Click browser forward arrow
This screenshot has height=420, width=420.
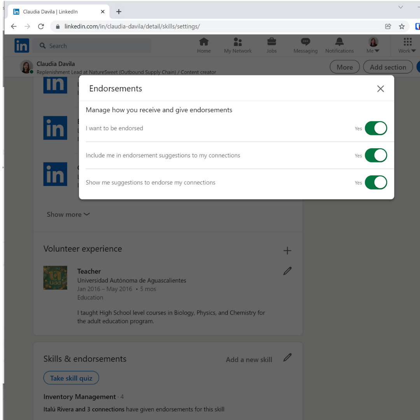[x=27, y=26]
